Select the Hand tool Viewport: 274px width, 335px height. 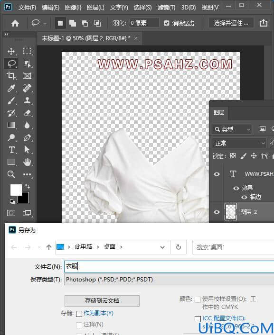(27, 162)
